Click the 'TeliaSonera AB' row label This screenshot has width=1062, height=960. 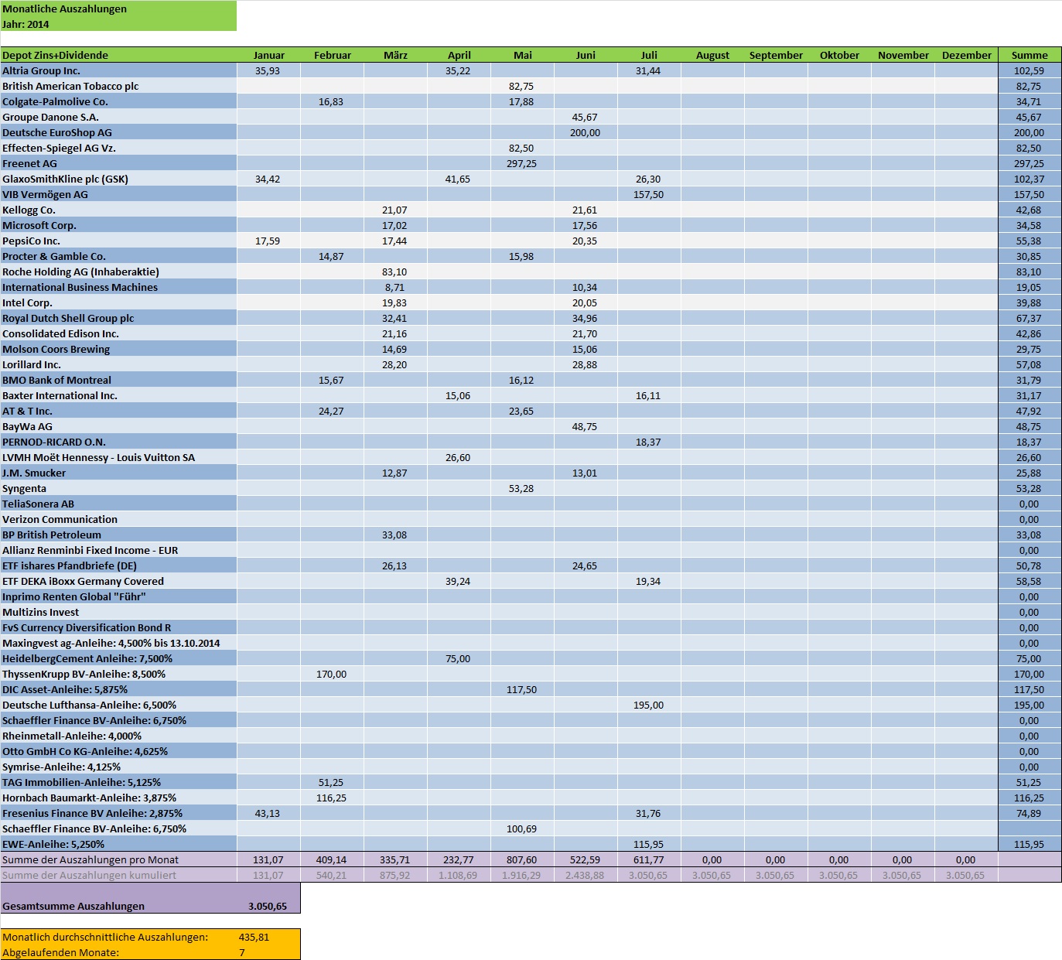tap(118, 504)
